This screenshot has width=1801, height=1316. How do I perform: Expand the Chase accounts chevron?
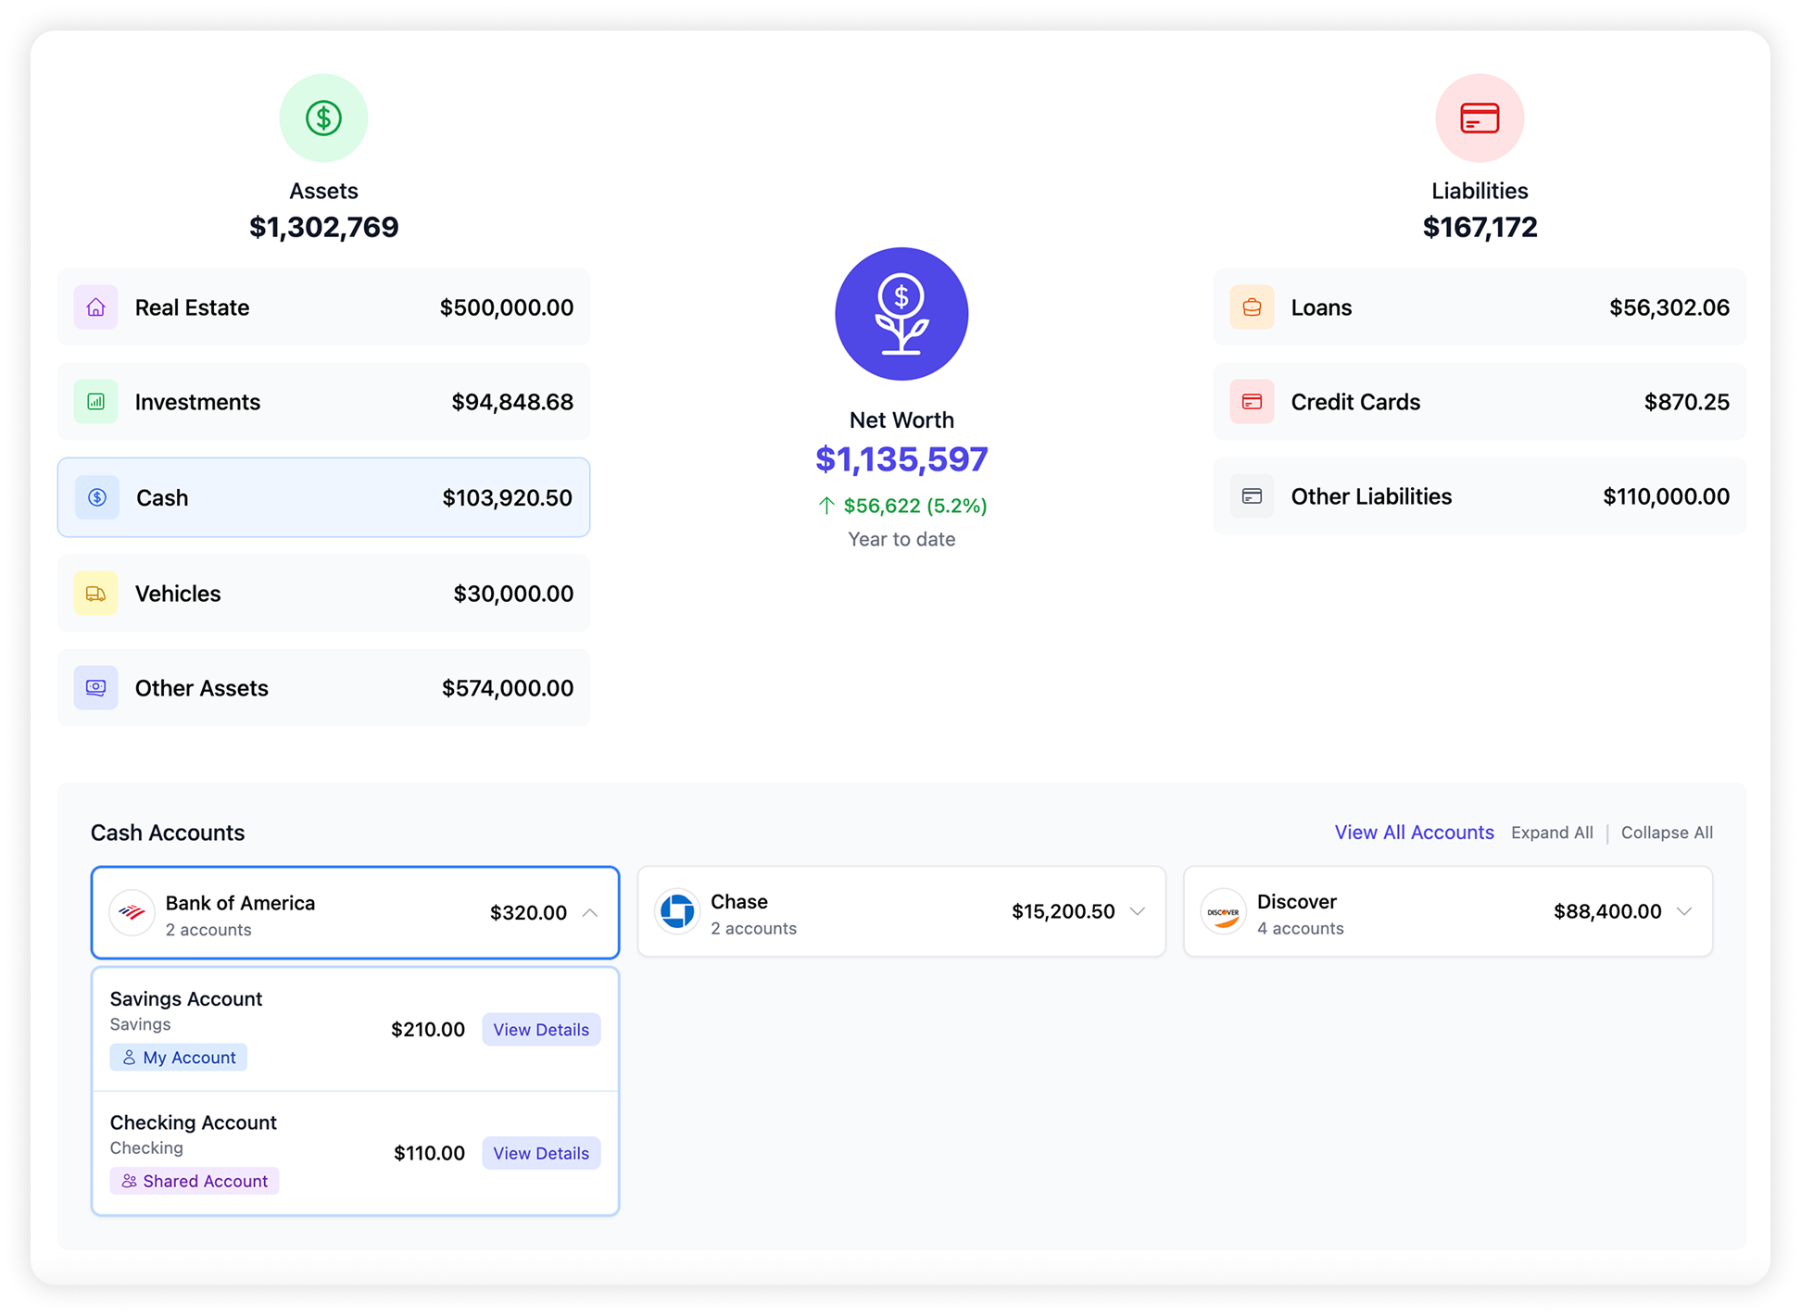click(x=1138, y=911)
